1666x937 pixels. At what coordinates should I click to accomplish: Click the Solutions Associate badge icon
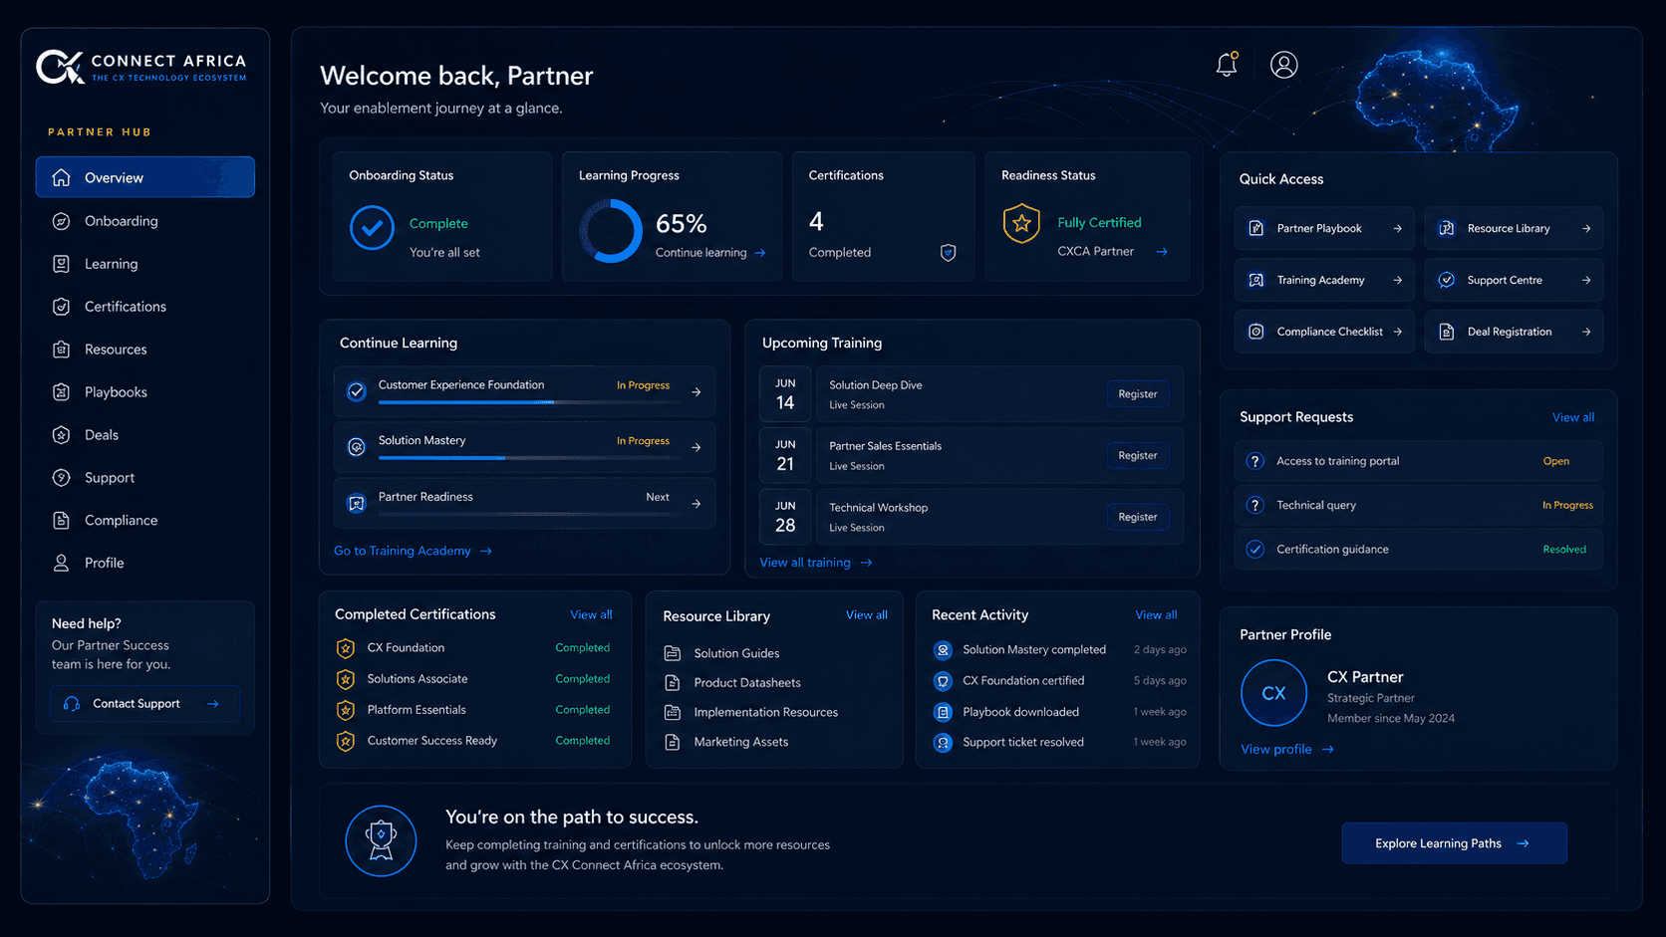345,679
